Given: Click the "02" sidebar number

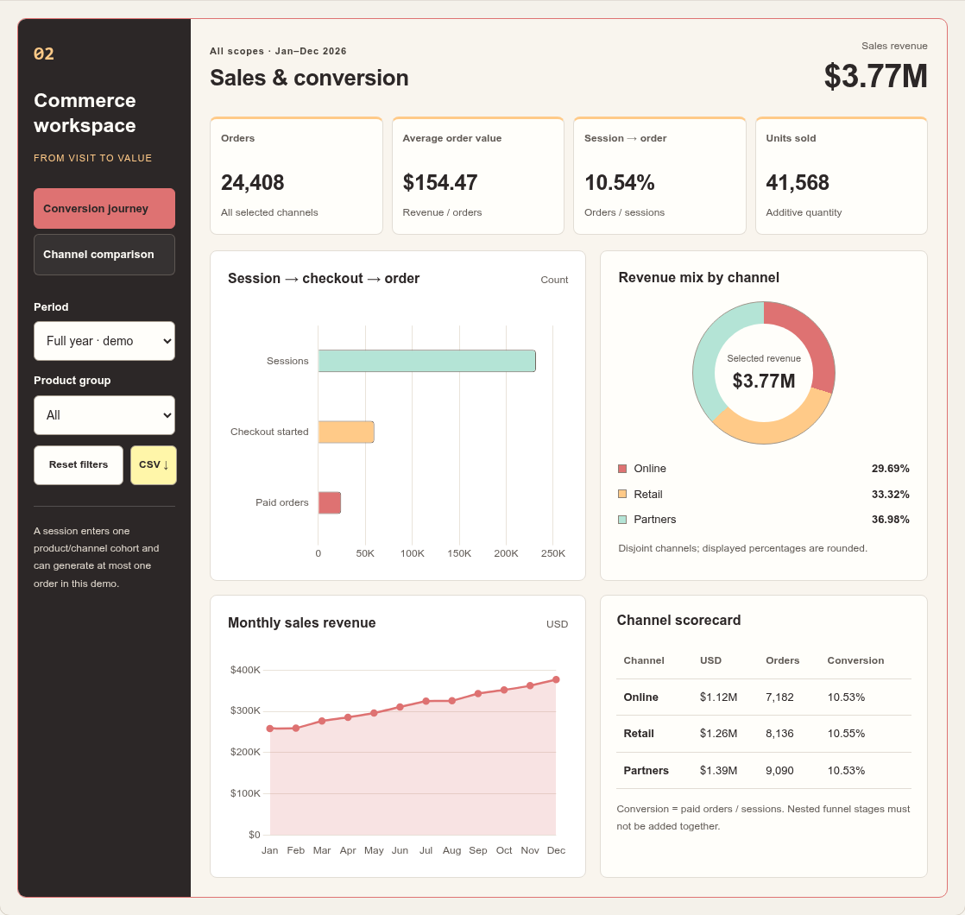Looking at the screenshot, I should point(44,54).
